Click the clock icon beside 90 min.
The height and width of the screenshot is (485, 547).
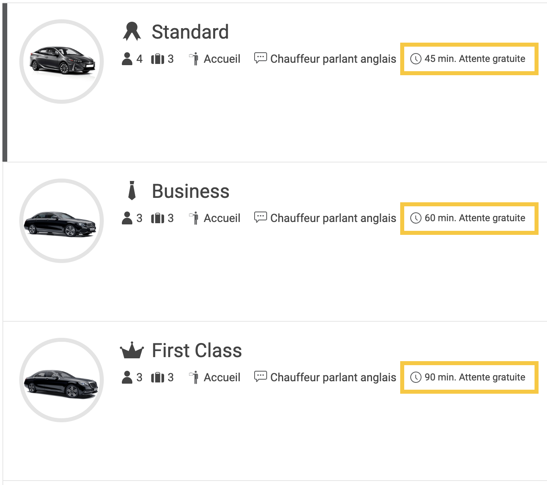(x=415, y=377)
